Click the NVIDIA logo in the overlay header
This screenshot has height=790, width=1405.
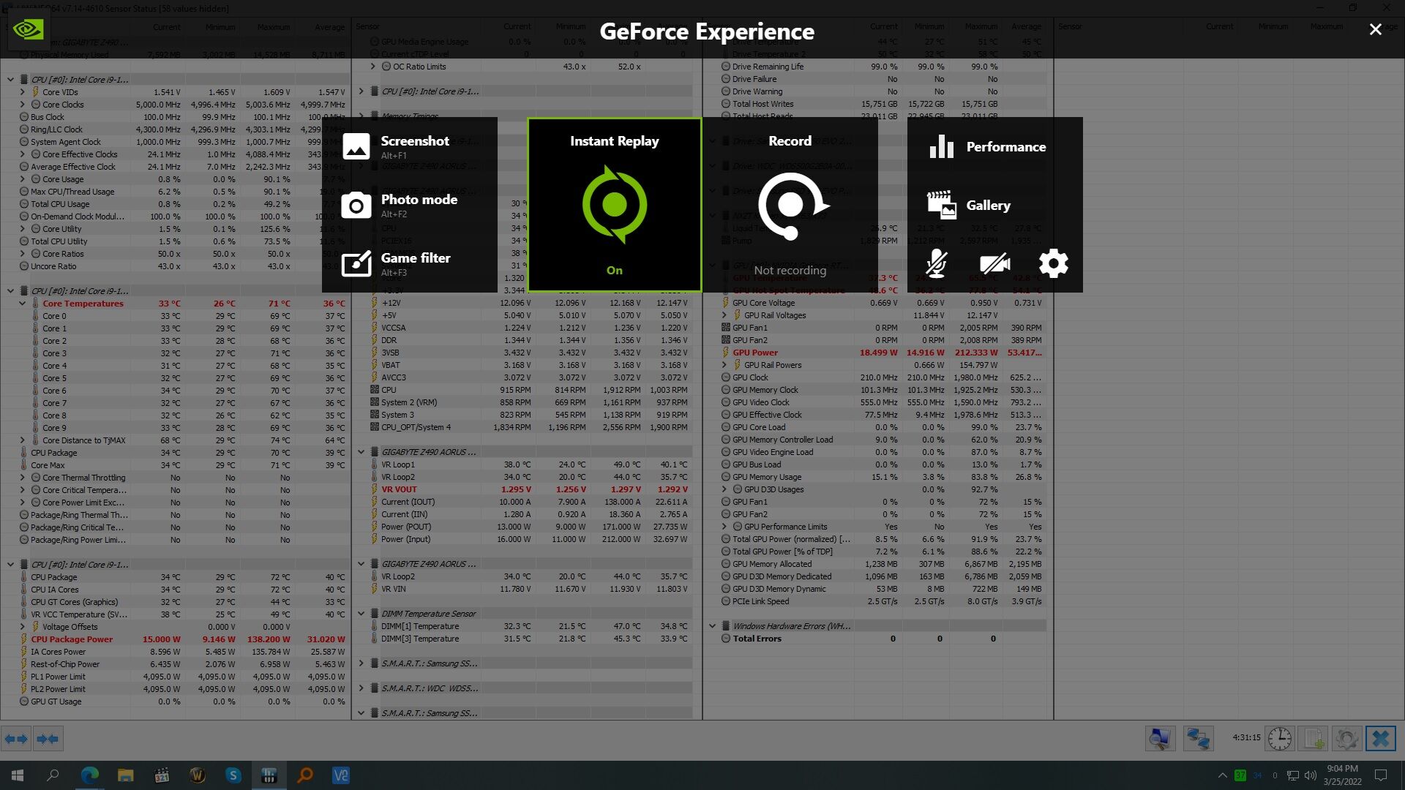point(29,29)
